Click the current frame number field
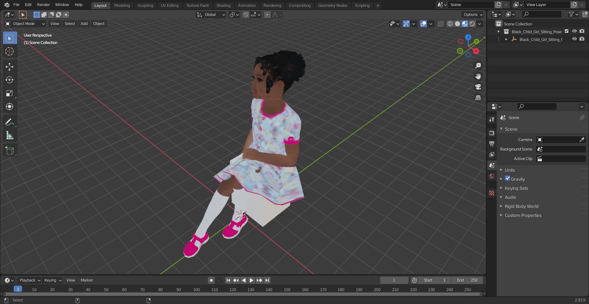The width and height of the screenshot is (589, 304). pos(394,280)
